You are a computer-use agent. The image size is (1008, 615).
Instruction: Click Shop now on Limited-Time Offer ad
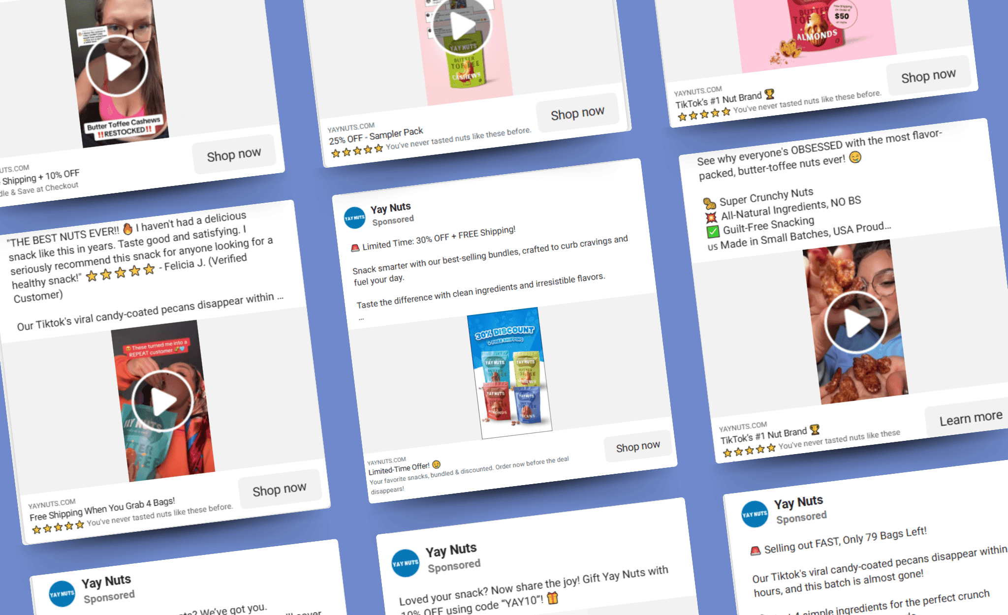[638, 447]
